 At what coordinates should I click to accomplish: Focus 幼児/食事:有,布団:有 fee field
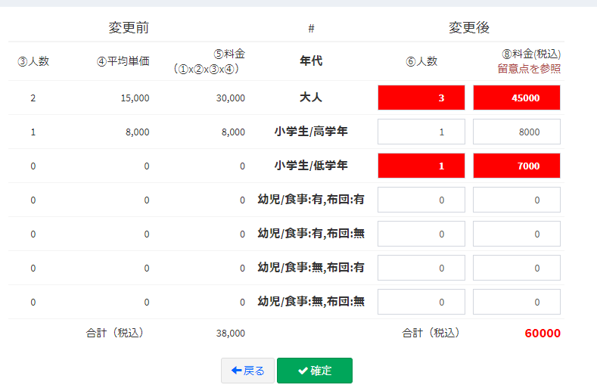click(517, 200)
